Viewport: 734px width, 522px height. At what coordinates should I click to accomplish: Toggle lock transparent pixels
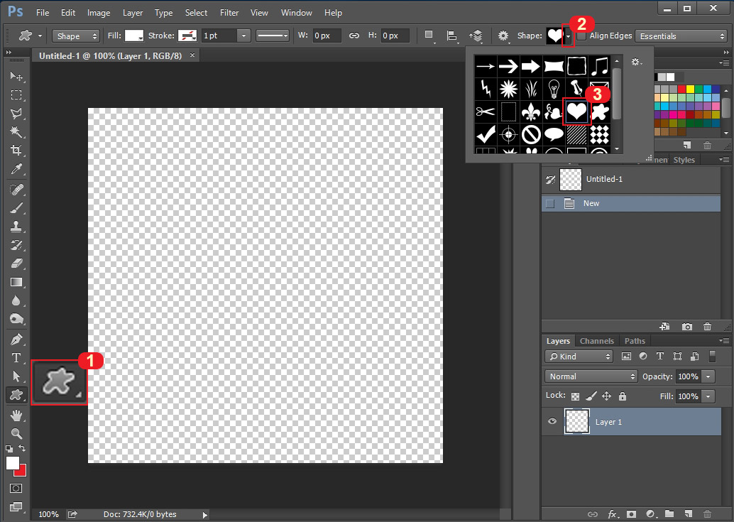tap(575, 396)
